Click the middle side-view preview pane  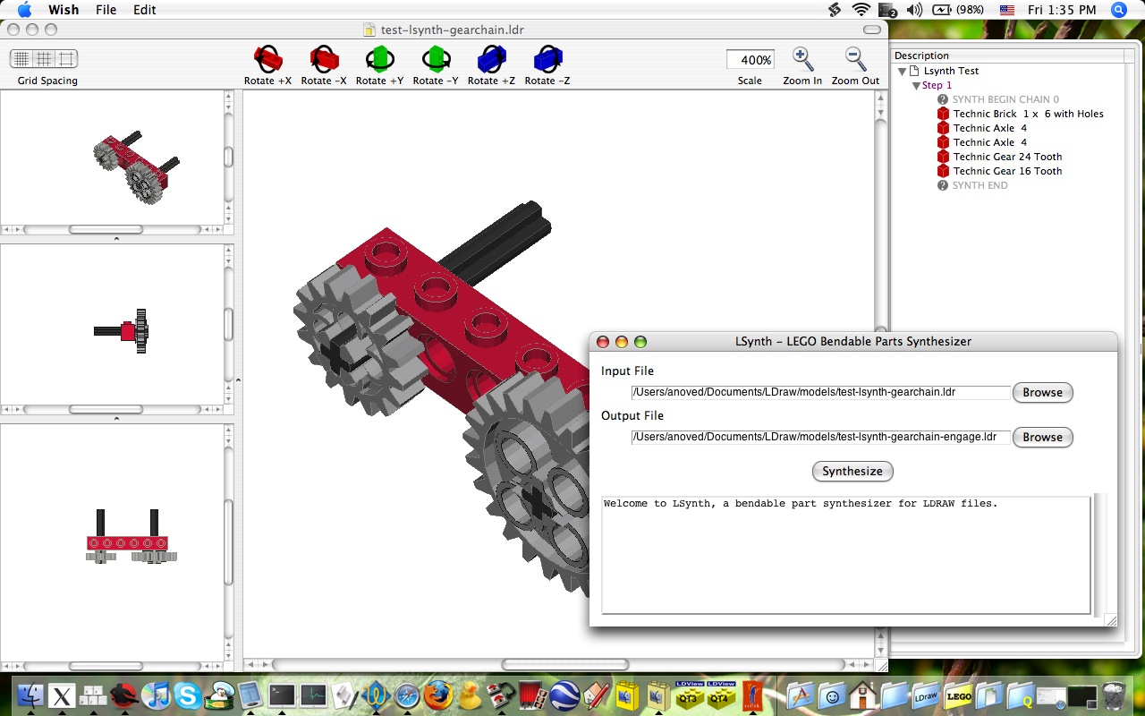[x=112, y=324]
